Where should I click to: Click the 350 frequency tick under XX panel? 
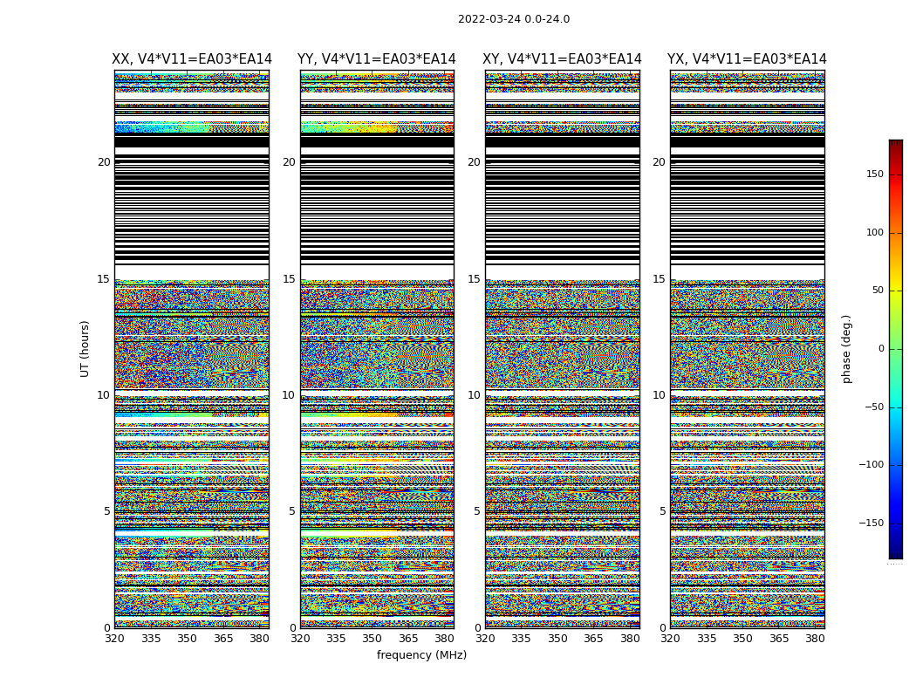tap(187, 639)
